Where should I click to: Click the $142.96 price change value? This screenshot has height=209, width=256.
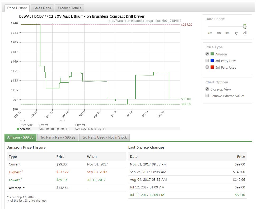(x=239, y=179)
